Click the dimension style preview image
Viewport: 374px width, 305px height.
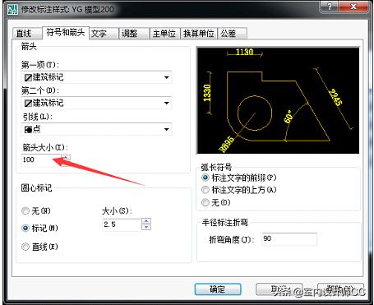click(x=278, y=100)
